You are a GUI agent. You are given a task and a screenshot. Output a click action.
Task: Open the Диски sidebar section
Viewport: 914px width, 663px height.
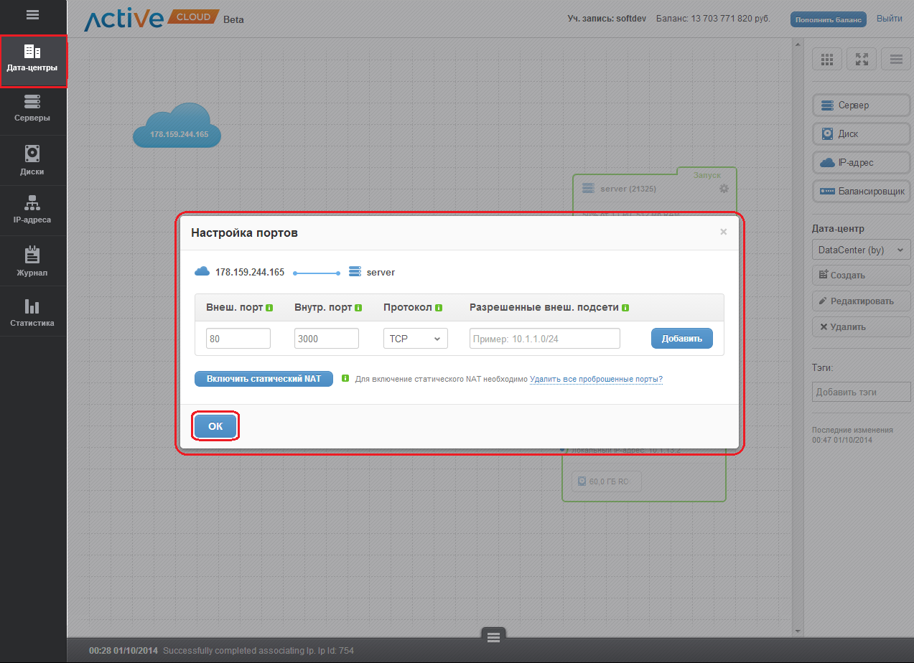(x=32, y=161)
